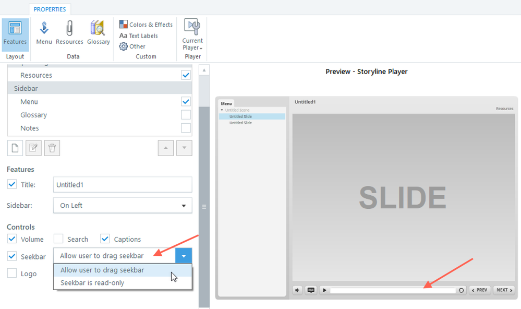The width and height of the screenshot is (521, 309).
Task: Select the highlighted Untitled Slide item
Action: [252, 116]
